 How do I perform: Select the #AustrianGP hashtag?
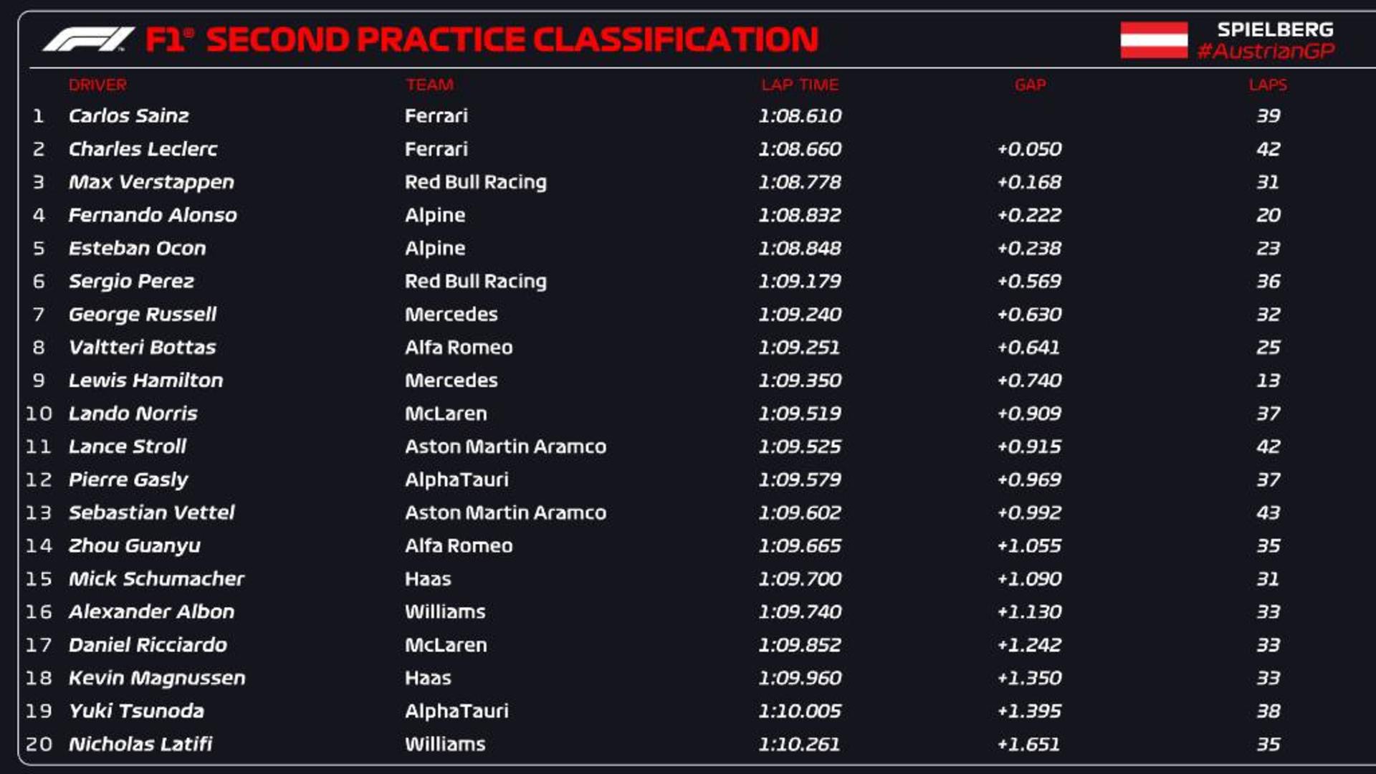(x=1266, y=51)
